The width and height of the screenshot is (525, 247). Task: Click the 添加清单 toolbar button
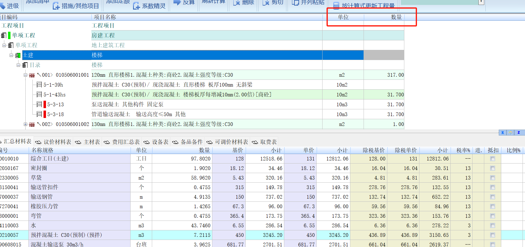pyautogui.click(x=37, y=2)
